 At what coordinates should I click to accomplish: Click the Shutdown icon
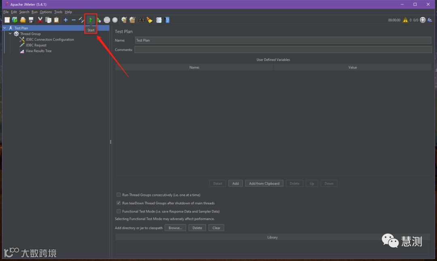point(115,20)
